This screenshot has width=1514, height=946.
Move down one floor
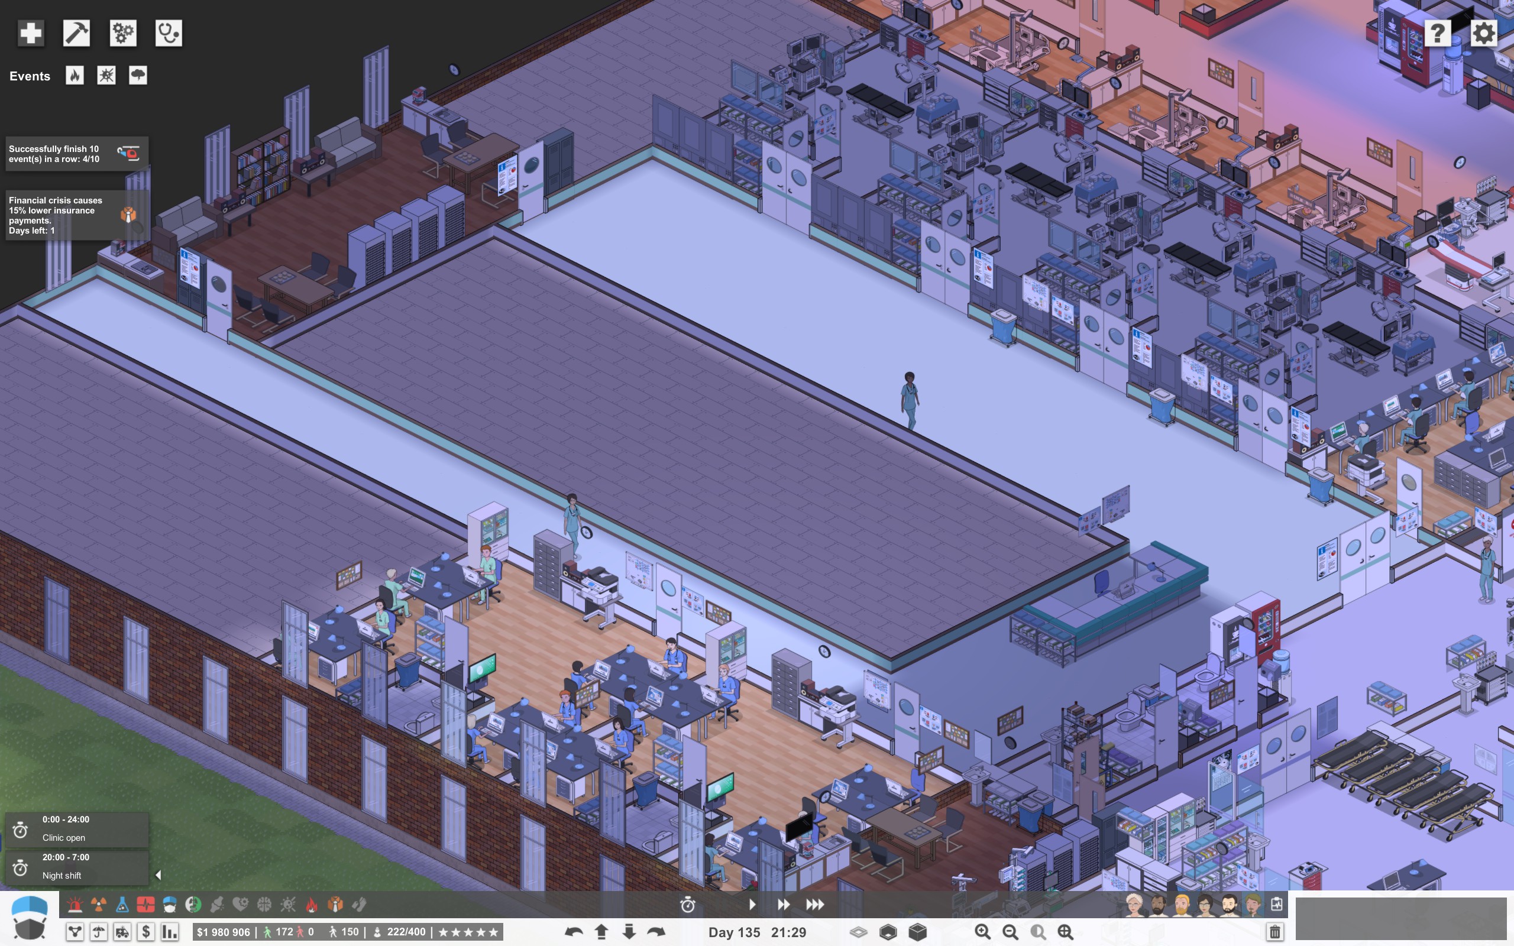pos(629,932)
